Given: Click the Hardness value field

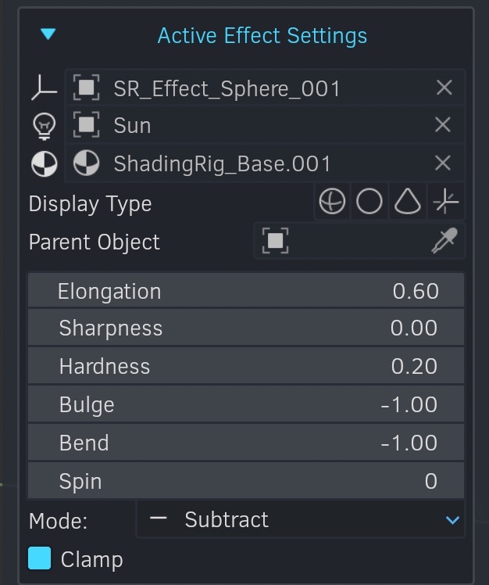Looking at the screenshot, I should coord(246,366).
